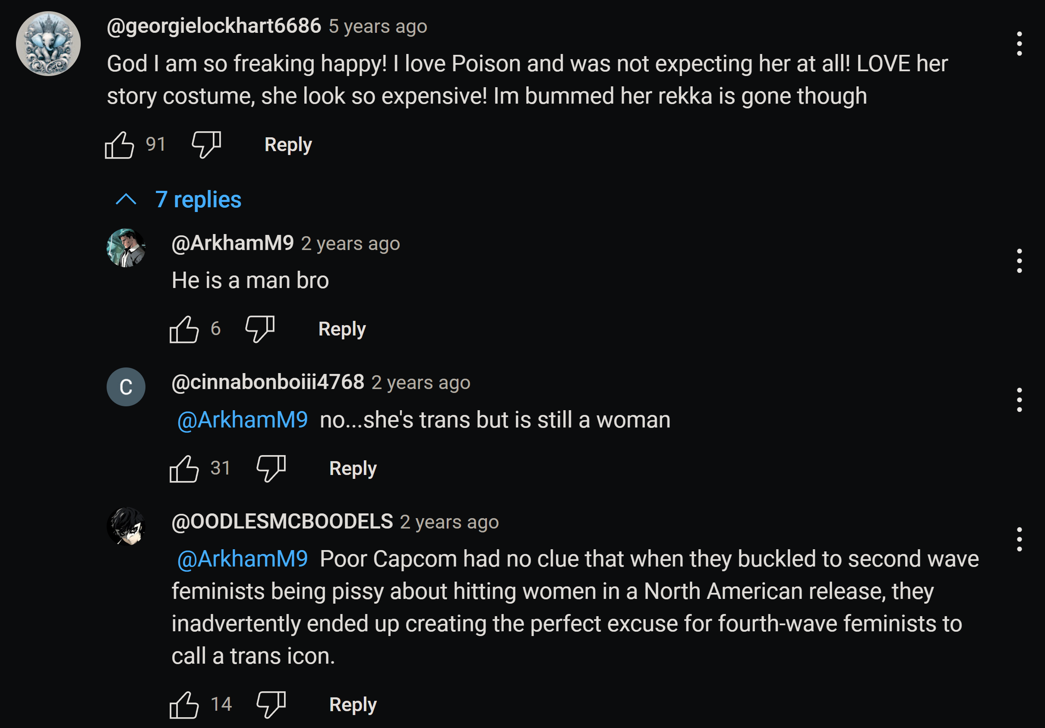Image resolution: width=1045 pixels, height=728 pixels.
Task: Open more actions for OODLESMCBOODELS's reply
Action: (x=1019, y=539)
